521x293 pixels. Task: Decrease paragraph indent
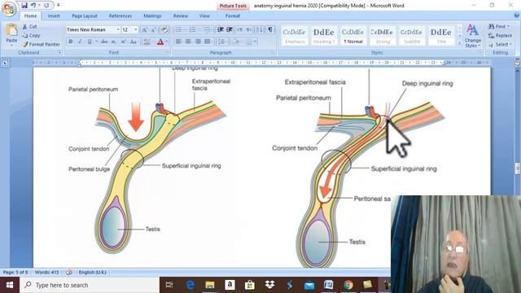pyautogui.click(x=220, y=30)
